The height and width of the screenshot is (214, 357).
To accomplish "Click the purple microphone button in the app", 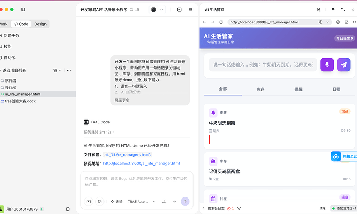I will click(327, 64).
